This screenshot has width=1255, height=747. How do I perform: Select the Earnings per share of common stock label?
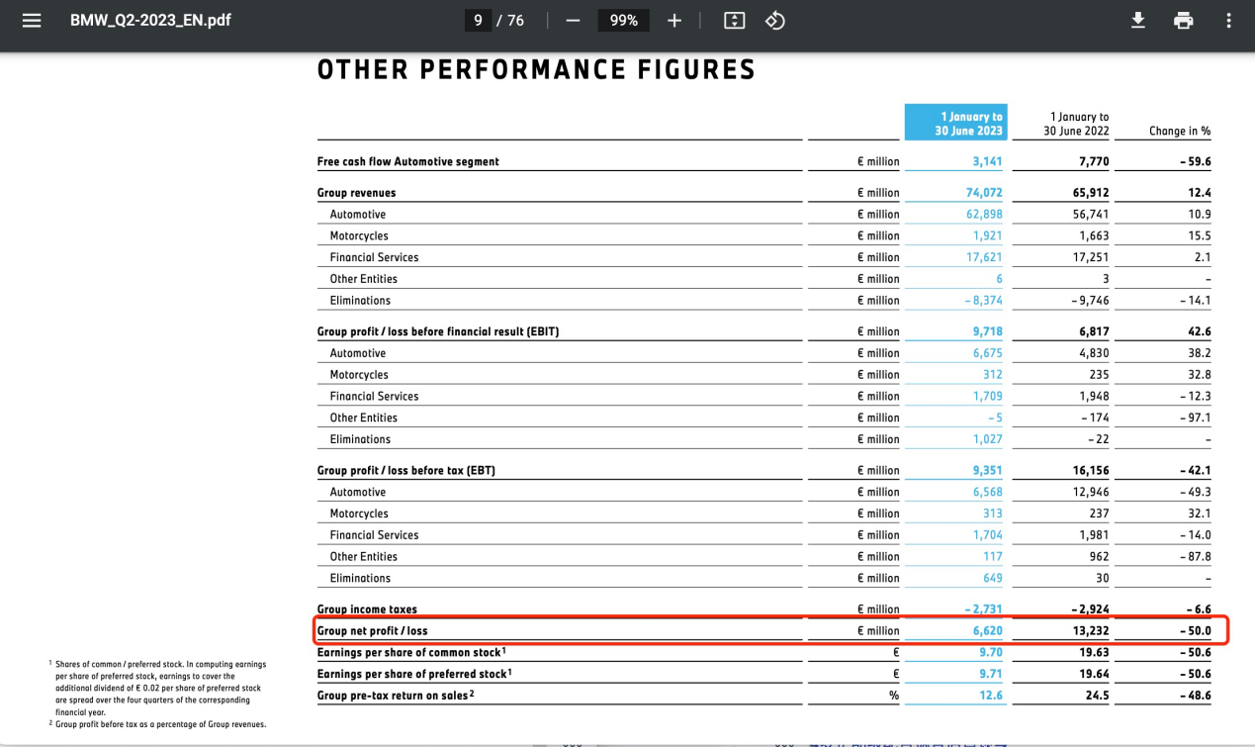pyautogui.click(x=410, y=652)
